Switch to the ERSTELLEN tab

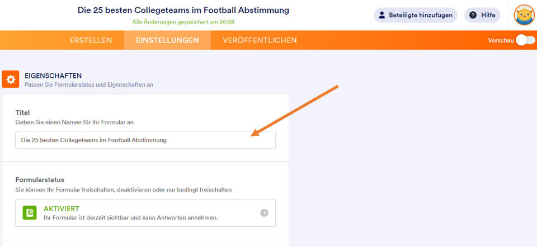[91, 40]
